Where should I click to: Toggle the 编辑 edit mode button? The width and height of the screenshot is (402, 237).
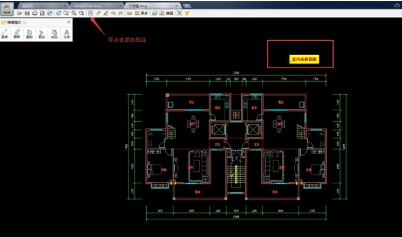(x=166, y=13)
